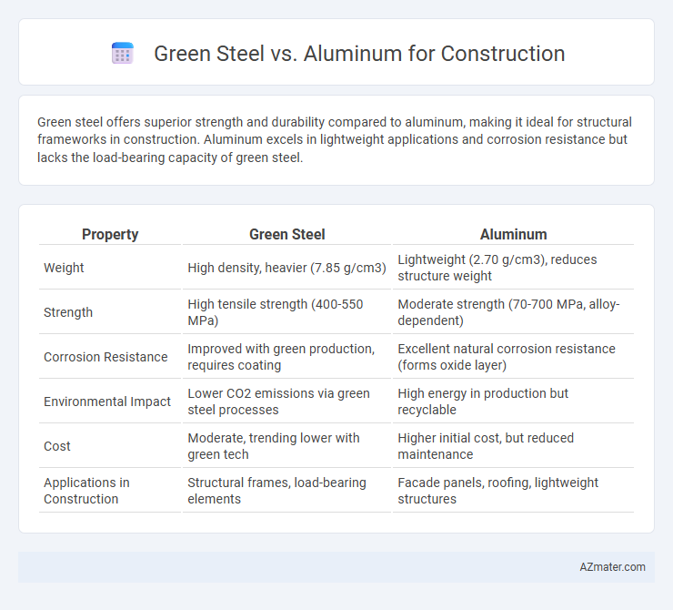673x610 pixels.
Task: Click the 'Green Steel' column header
Action: point(286,235)
